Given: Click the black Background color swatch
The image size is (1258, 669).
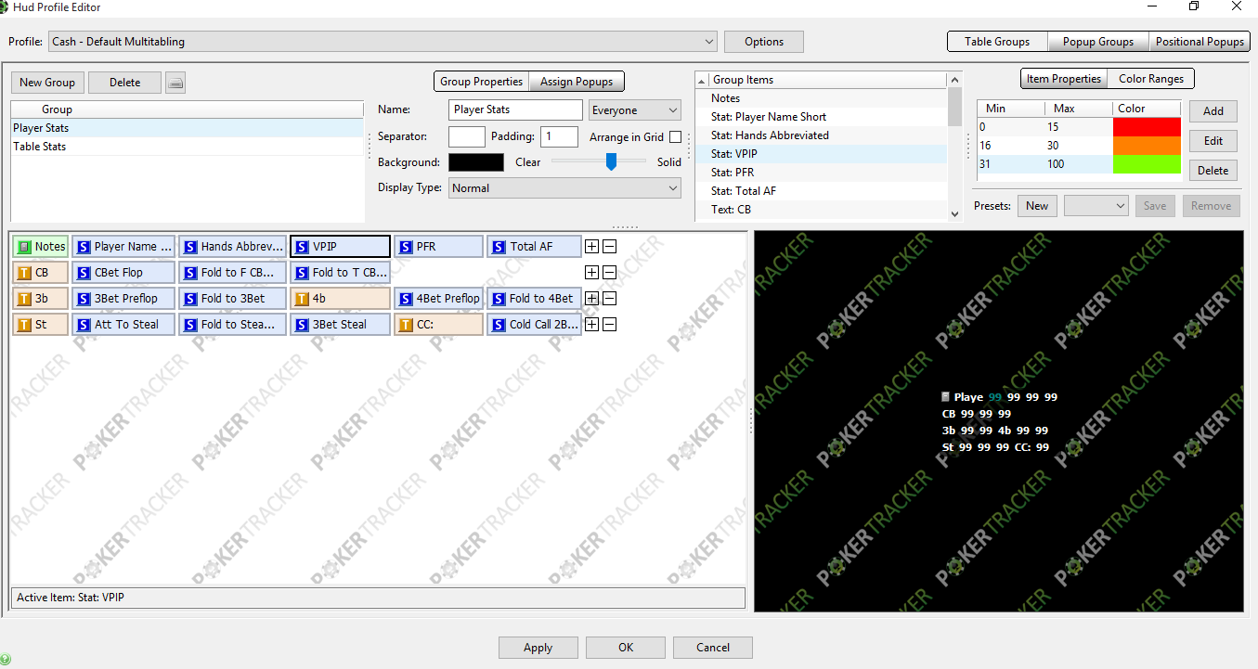Looking at the screenshot, I should [475, 162].
